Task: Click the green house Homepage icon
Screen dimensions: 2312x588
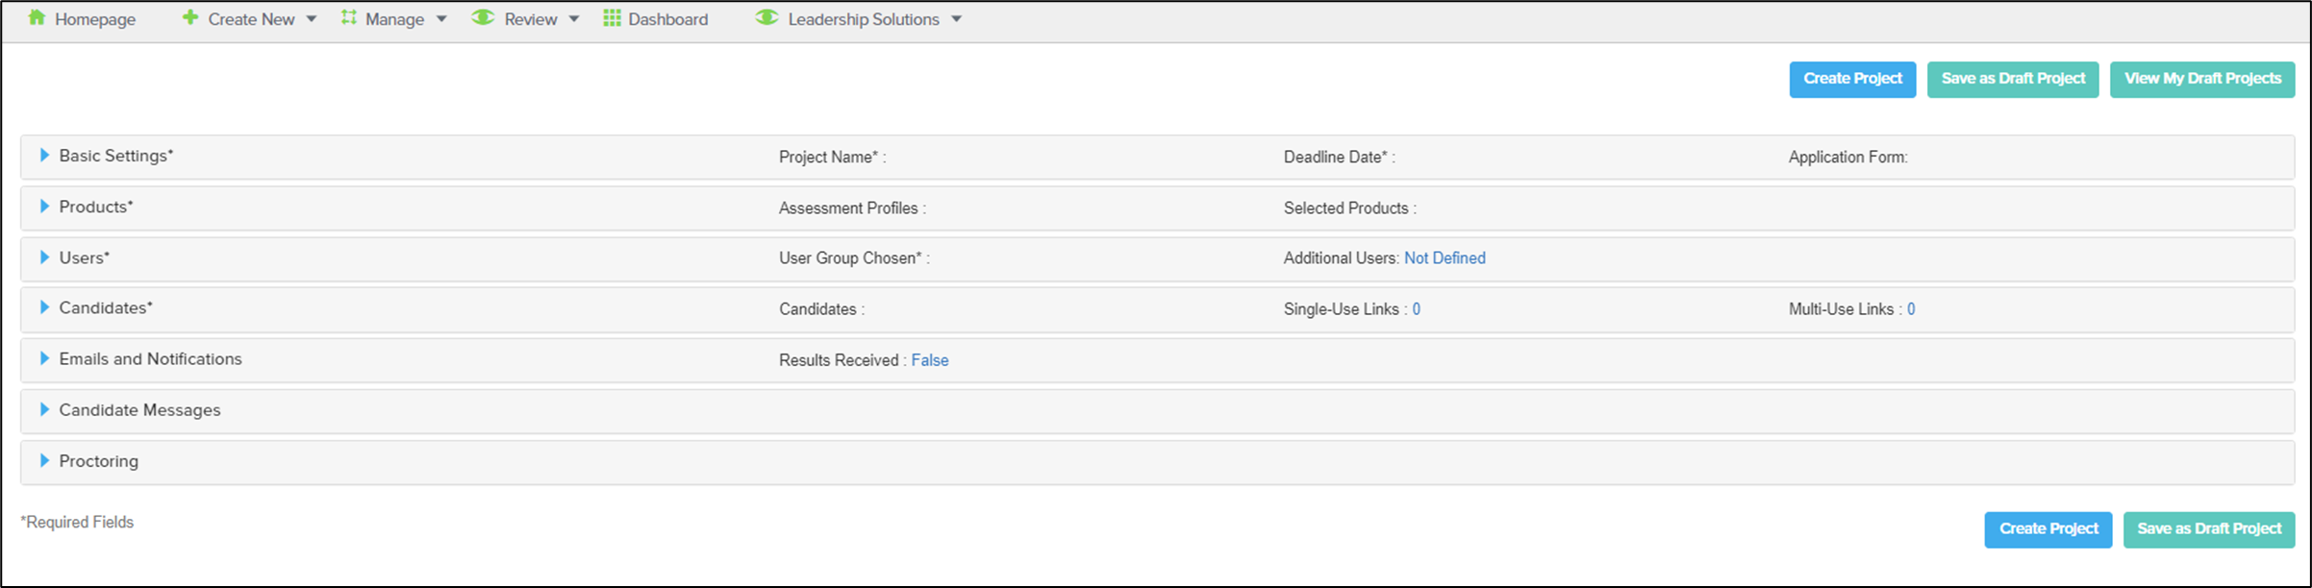Action: 37,18
